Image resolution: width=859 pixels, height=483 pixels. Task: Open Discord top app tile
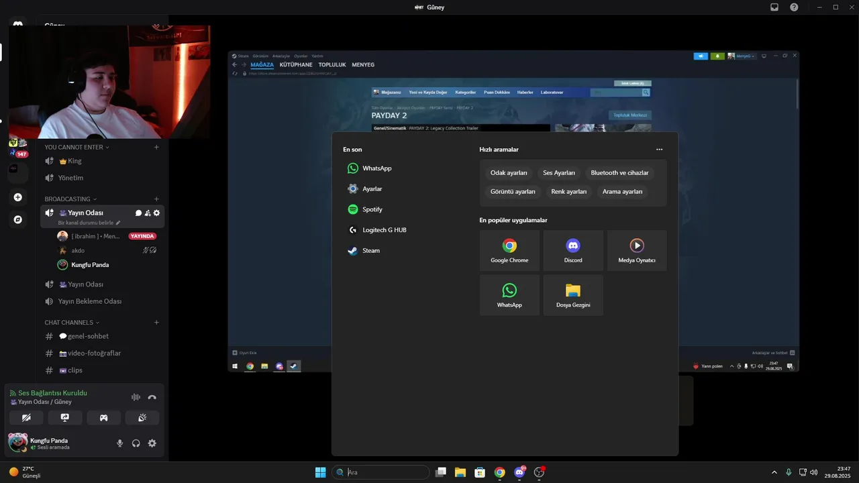(573, 251)
